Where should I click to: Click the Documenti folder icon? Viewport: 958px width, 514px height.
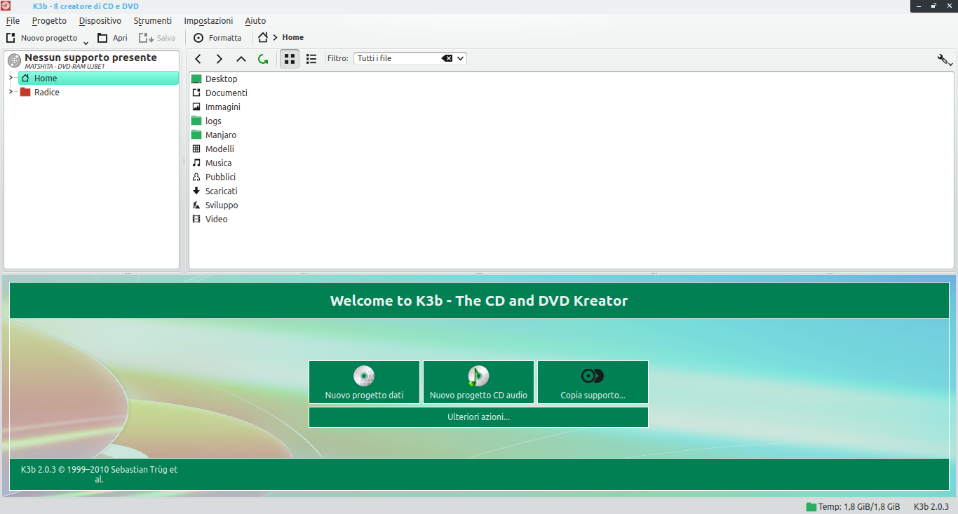click(x=196, y=93)
